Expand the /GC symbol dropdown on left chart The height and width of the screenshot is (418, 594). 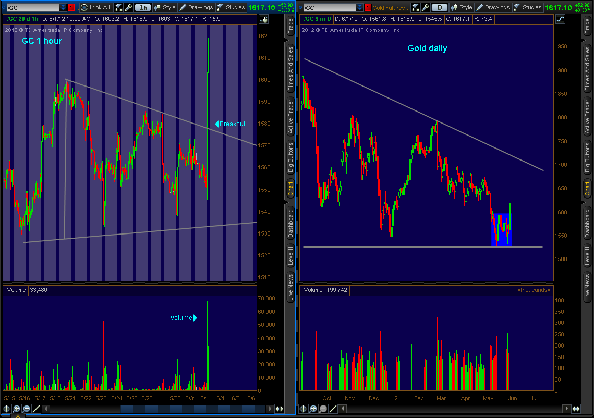coord(63,7)
